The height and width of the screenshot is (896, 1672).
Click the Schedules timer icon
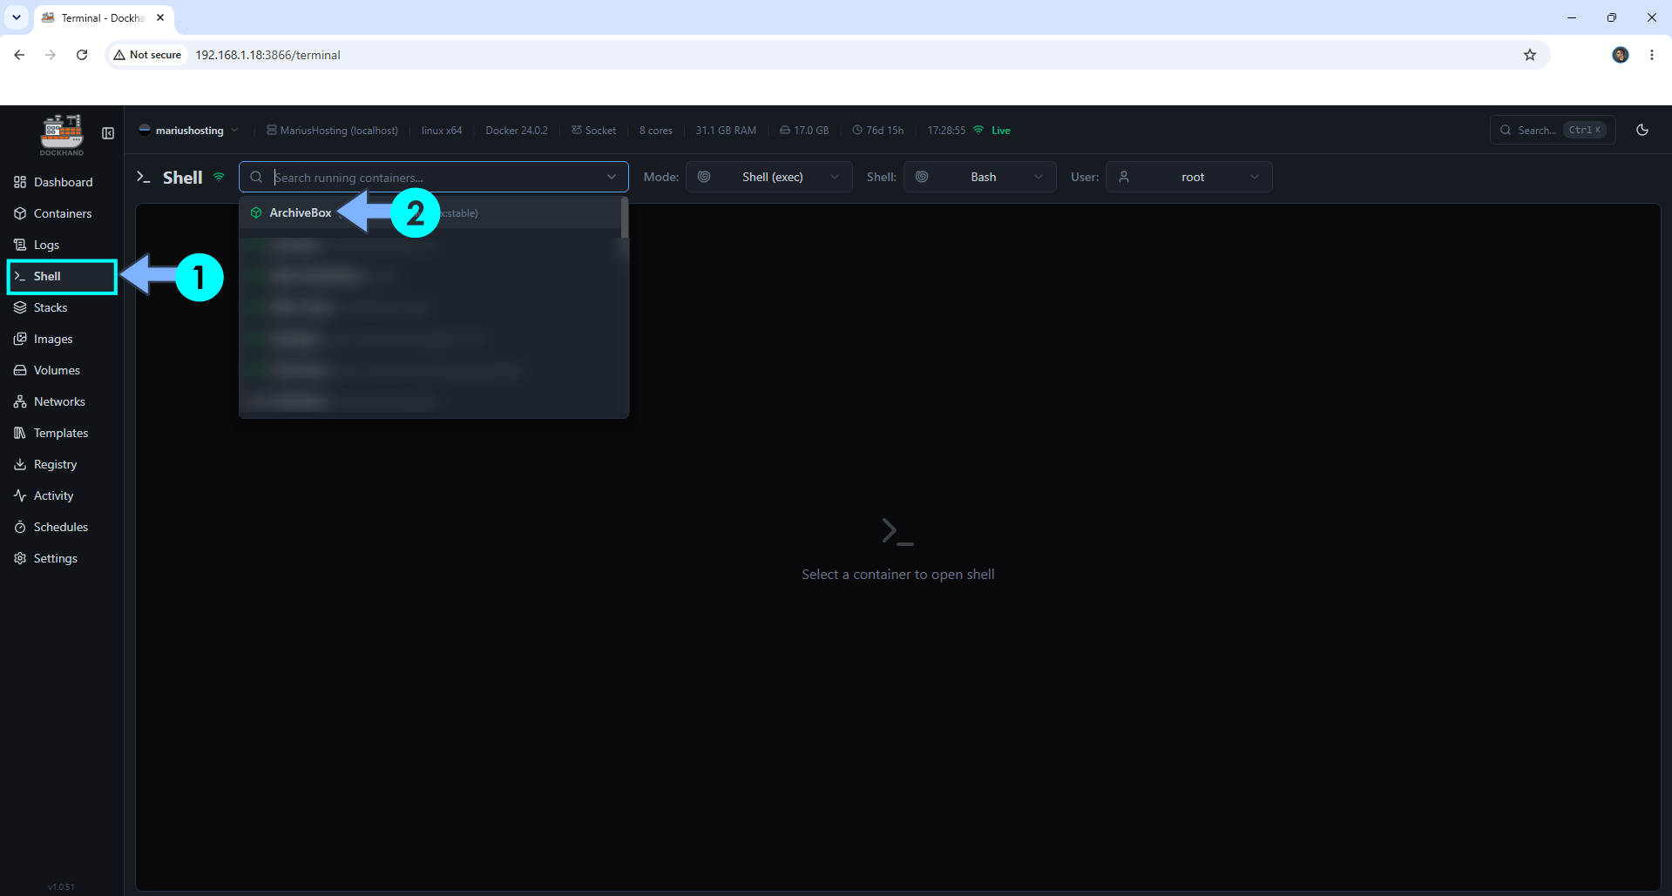[x=20, y=527]
